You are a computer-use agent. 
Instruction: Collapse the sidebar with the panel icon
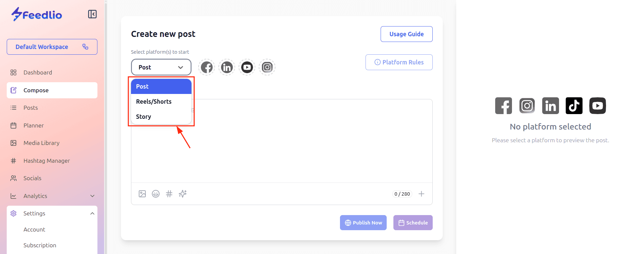[x=92, y=14]
